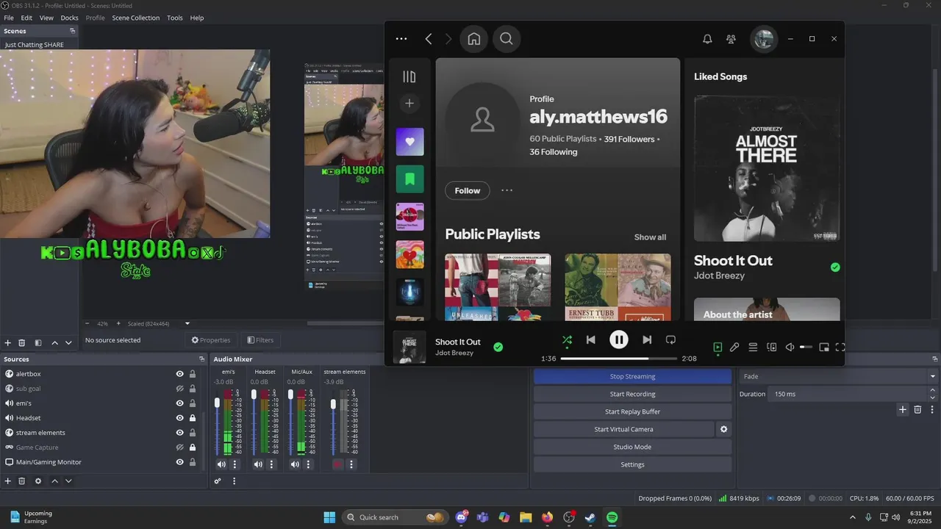Viewport: 941px width, 529px height.
Task: Open Spotify Home
Action: [474, 39]
